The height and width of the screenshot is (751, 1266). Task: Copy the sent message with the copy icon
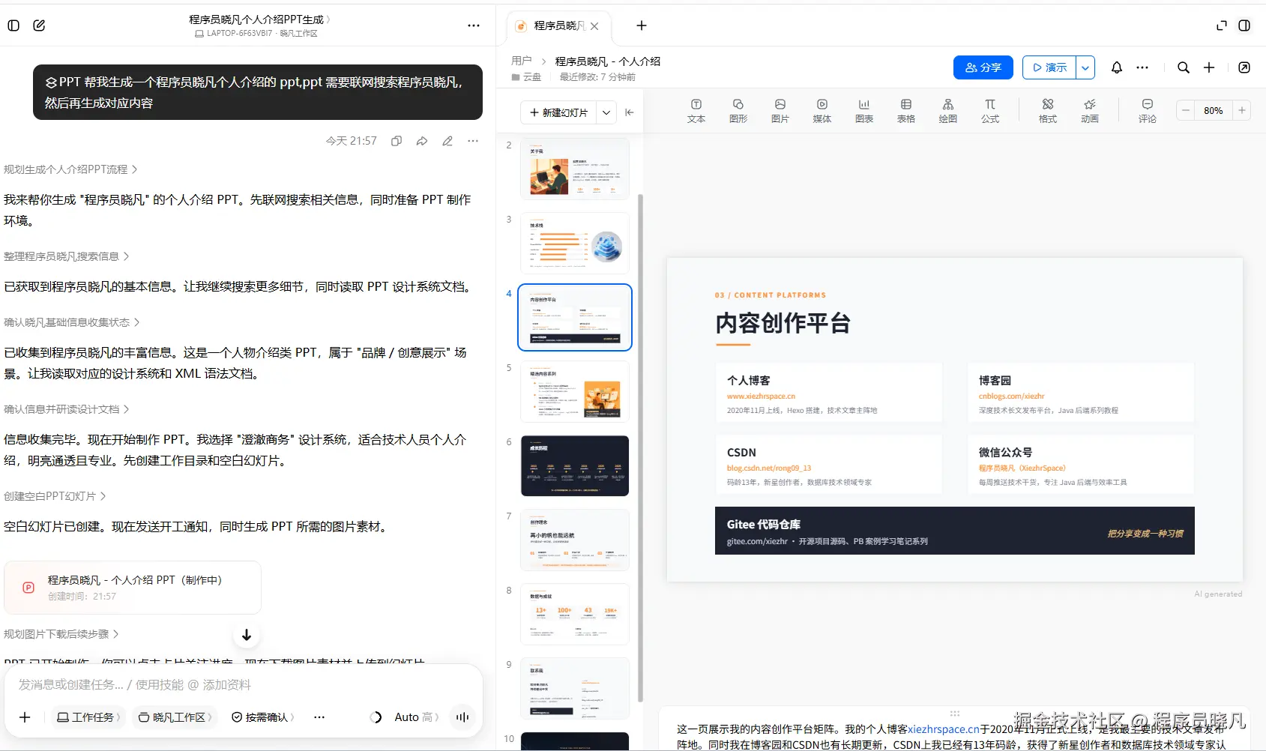(397, 141)
